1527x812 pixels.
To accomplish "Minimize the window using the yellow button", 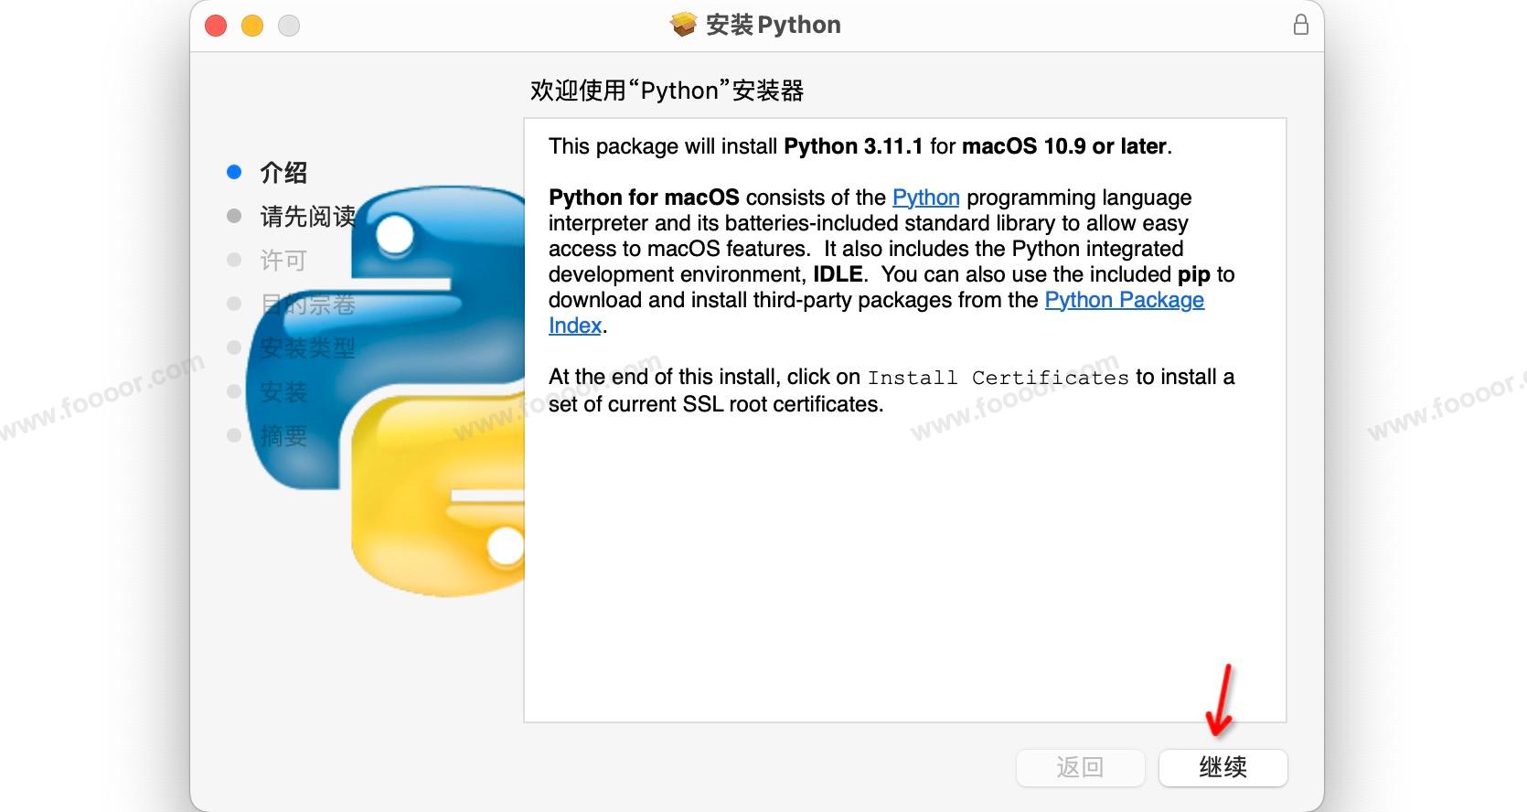I will point(252,26).
